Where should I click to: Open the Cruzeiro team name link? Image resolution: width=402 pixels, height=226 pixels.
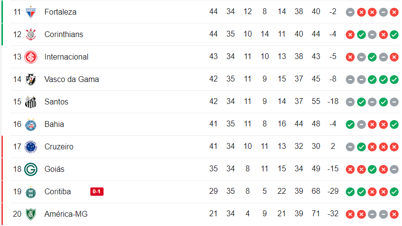pos(59,146)
